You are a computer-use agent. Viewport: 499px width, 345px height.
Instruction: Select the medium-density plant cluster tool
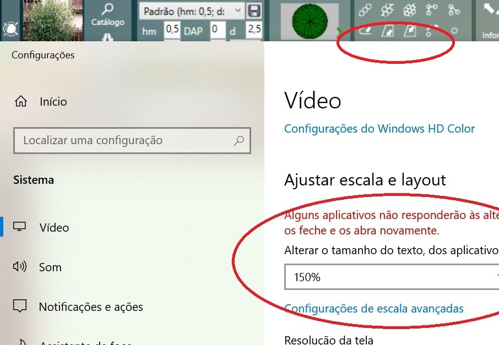[387, 9]
